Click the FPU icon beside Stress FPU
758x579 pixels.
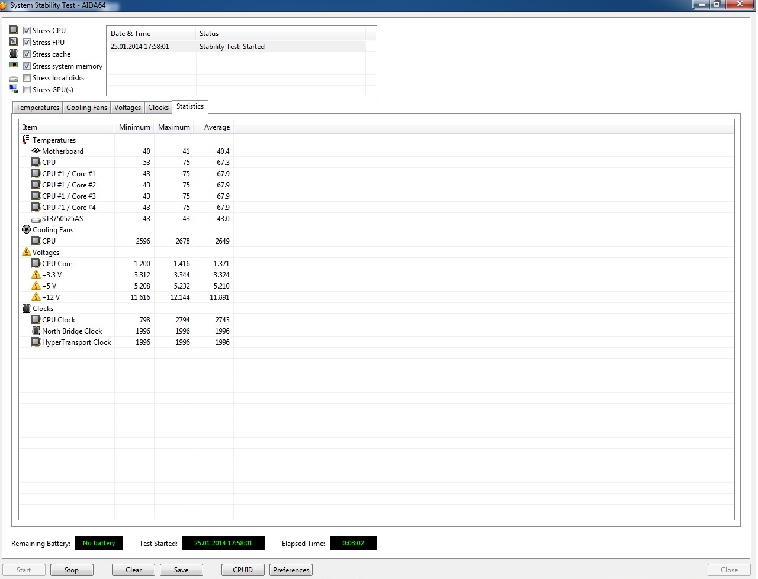click(13, 41)
